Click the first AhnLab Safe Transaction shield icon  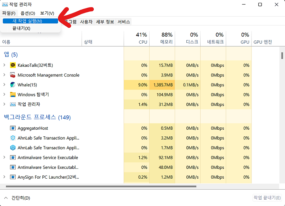13,138
